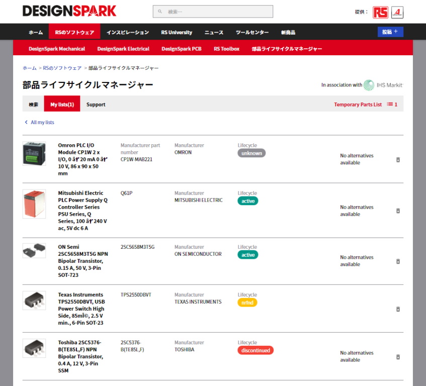This screenshot has width=426, height=386.
Task: Click trash icon for Mitsubishi Q61P
Action: [398, 211]
